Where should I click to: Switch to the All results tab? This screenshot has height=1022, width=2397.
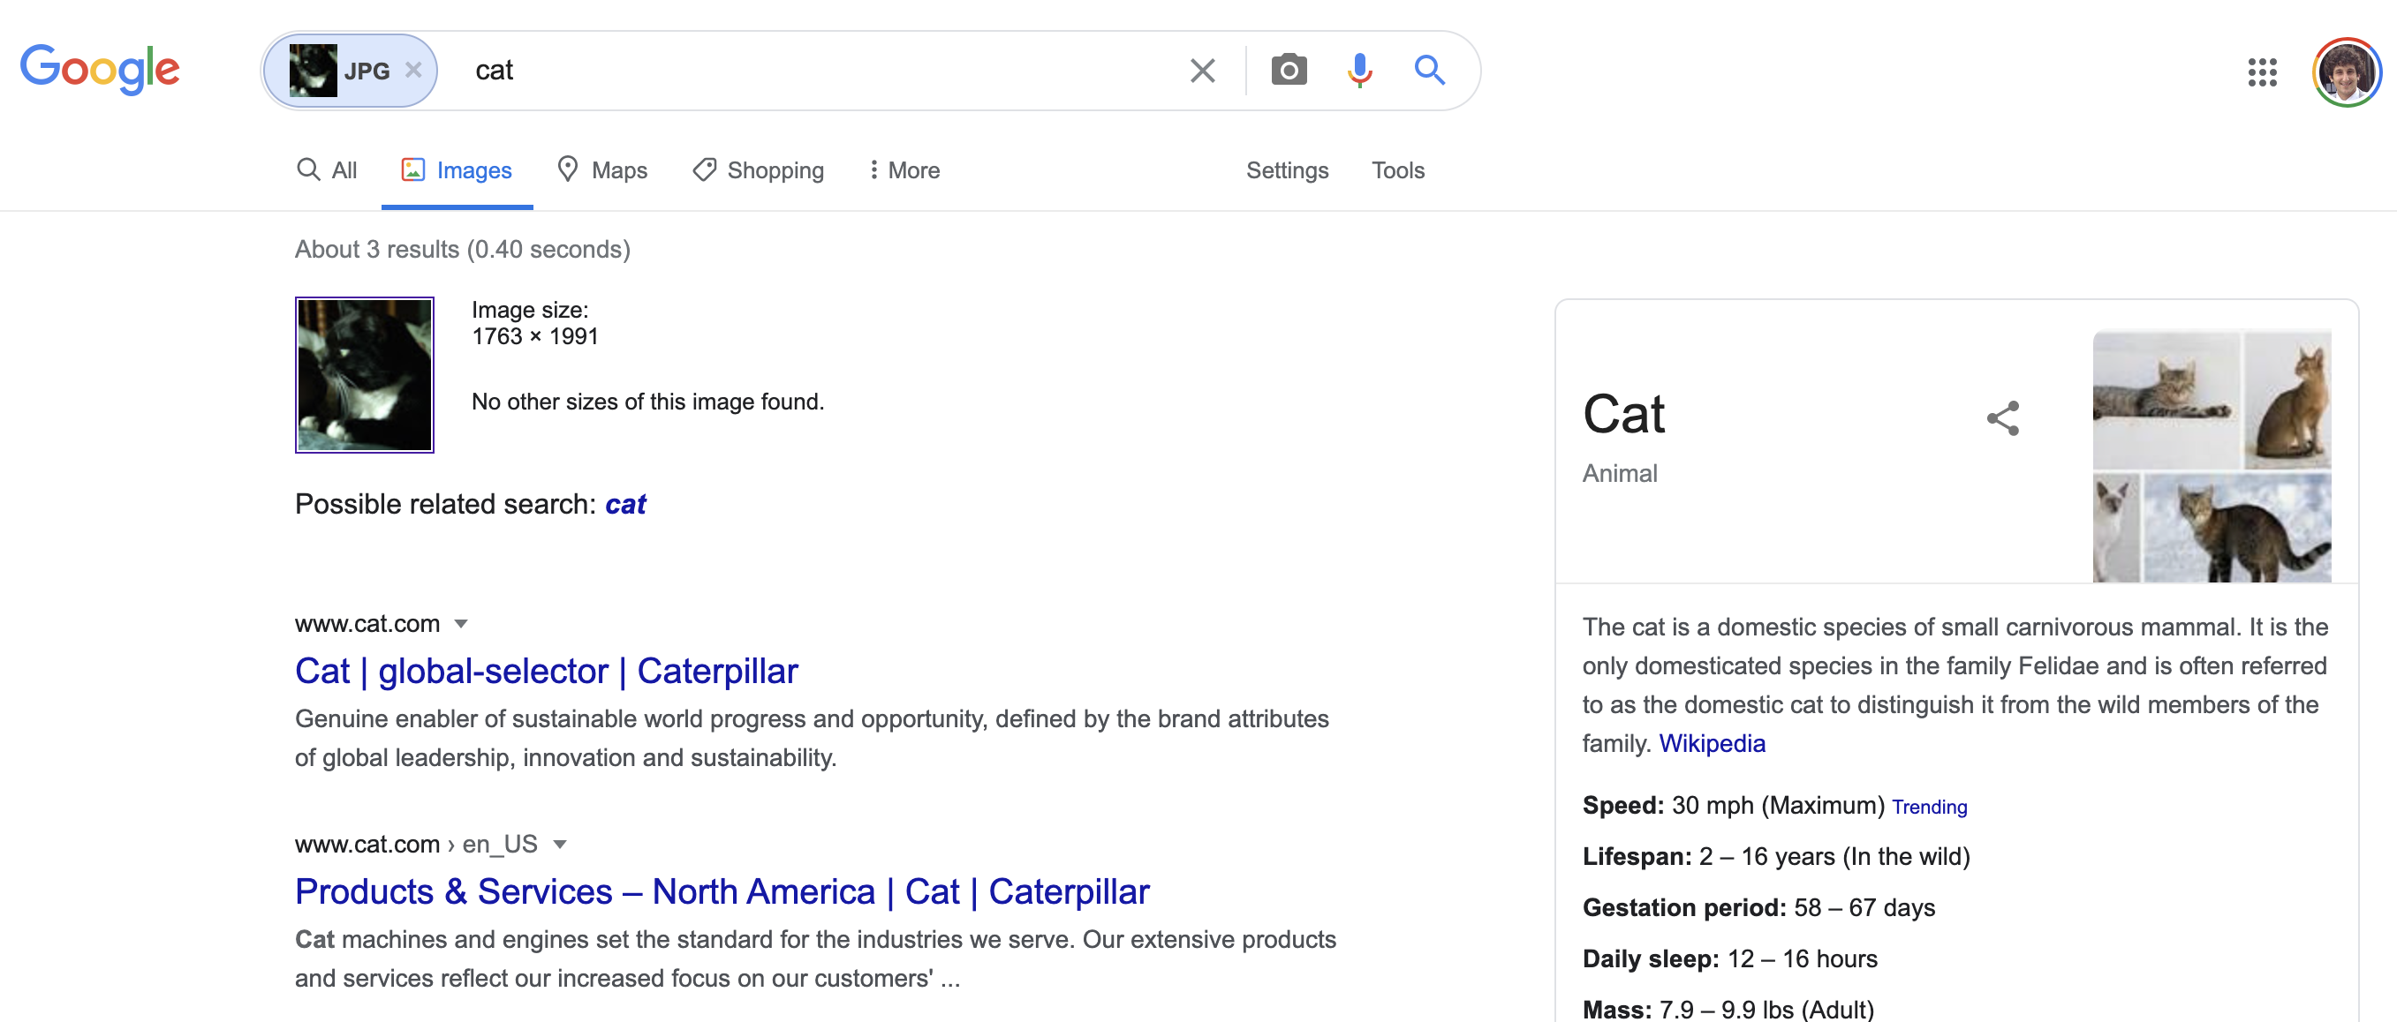[328, 170]
